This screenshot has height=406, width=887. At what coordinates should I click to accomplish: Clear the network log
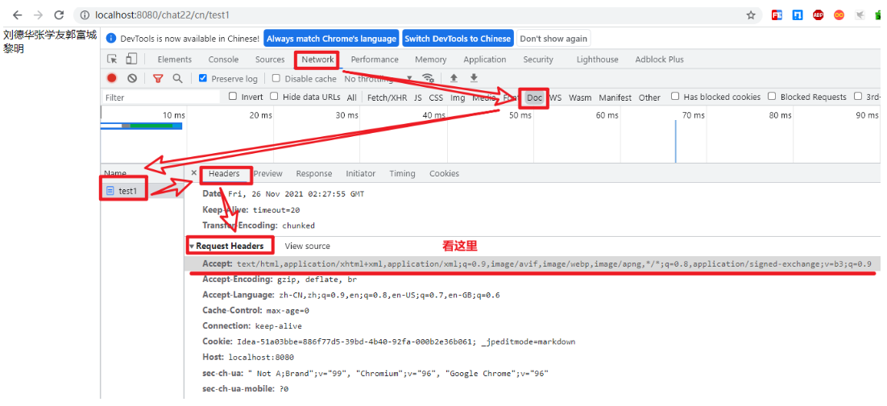click(x=131, y=78)
